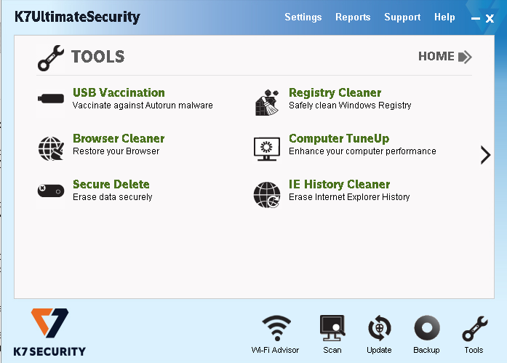
Task: Click 'Restore your Browser' description
Action: pos(116,151)
